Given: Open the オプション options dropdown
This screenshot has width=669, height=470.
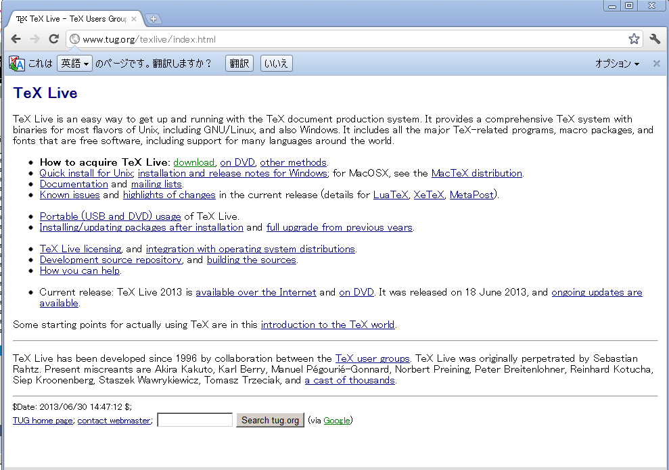Looking at the screenshot, I should (616, 64).
